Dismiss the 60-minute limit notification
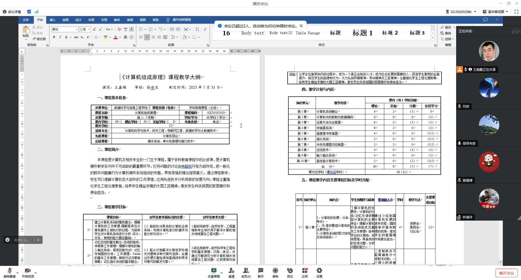The image size is (521, 280). [x=301, y=26]
